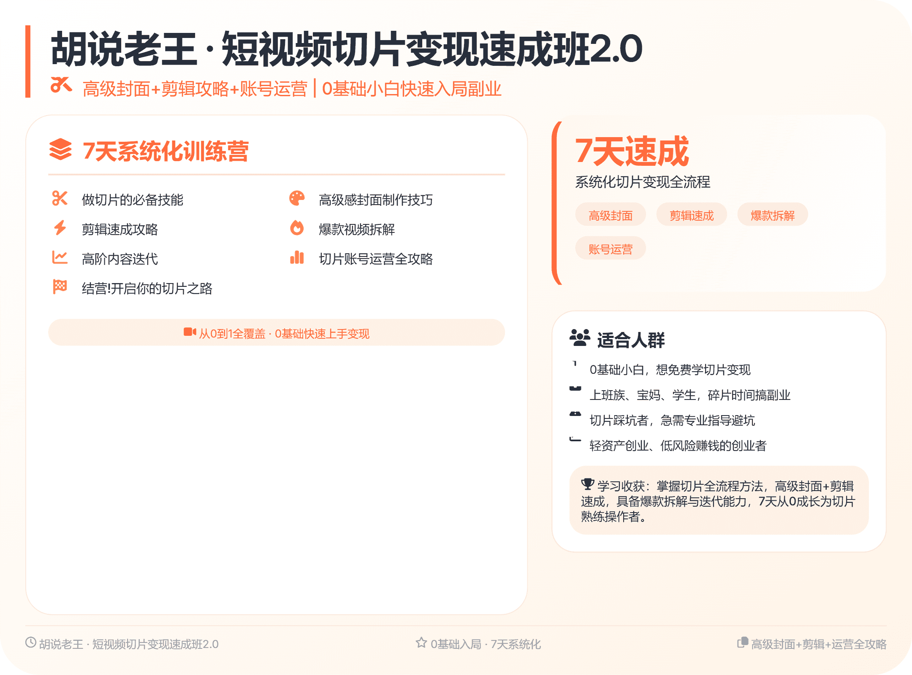Click the flame icon beside 爆款视频拆解
Screen dimensions: 912x675
tap(297, 228)
